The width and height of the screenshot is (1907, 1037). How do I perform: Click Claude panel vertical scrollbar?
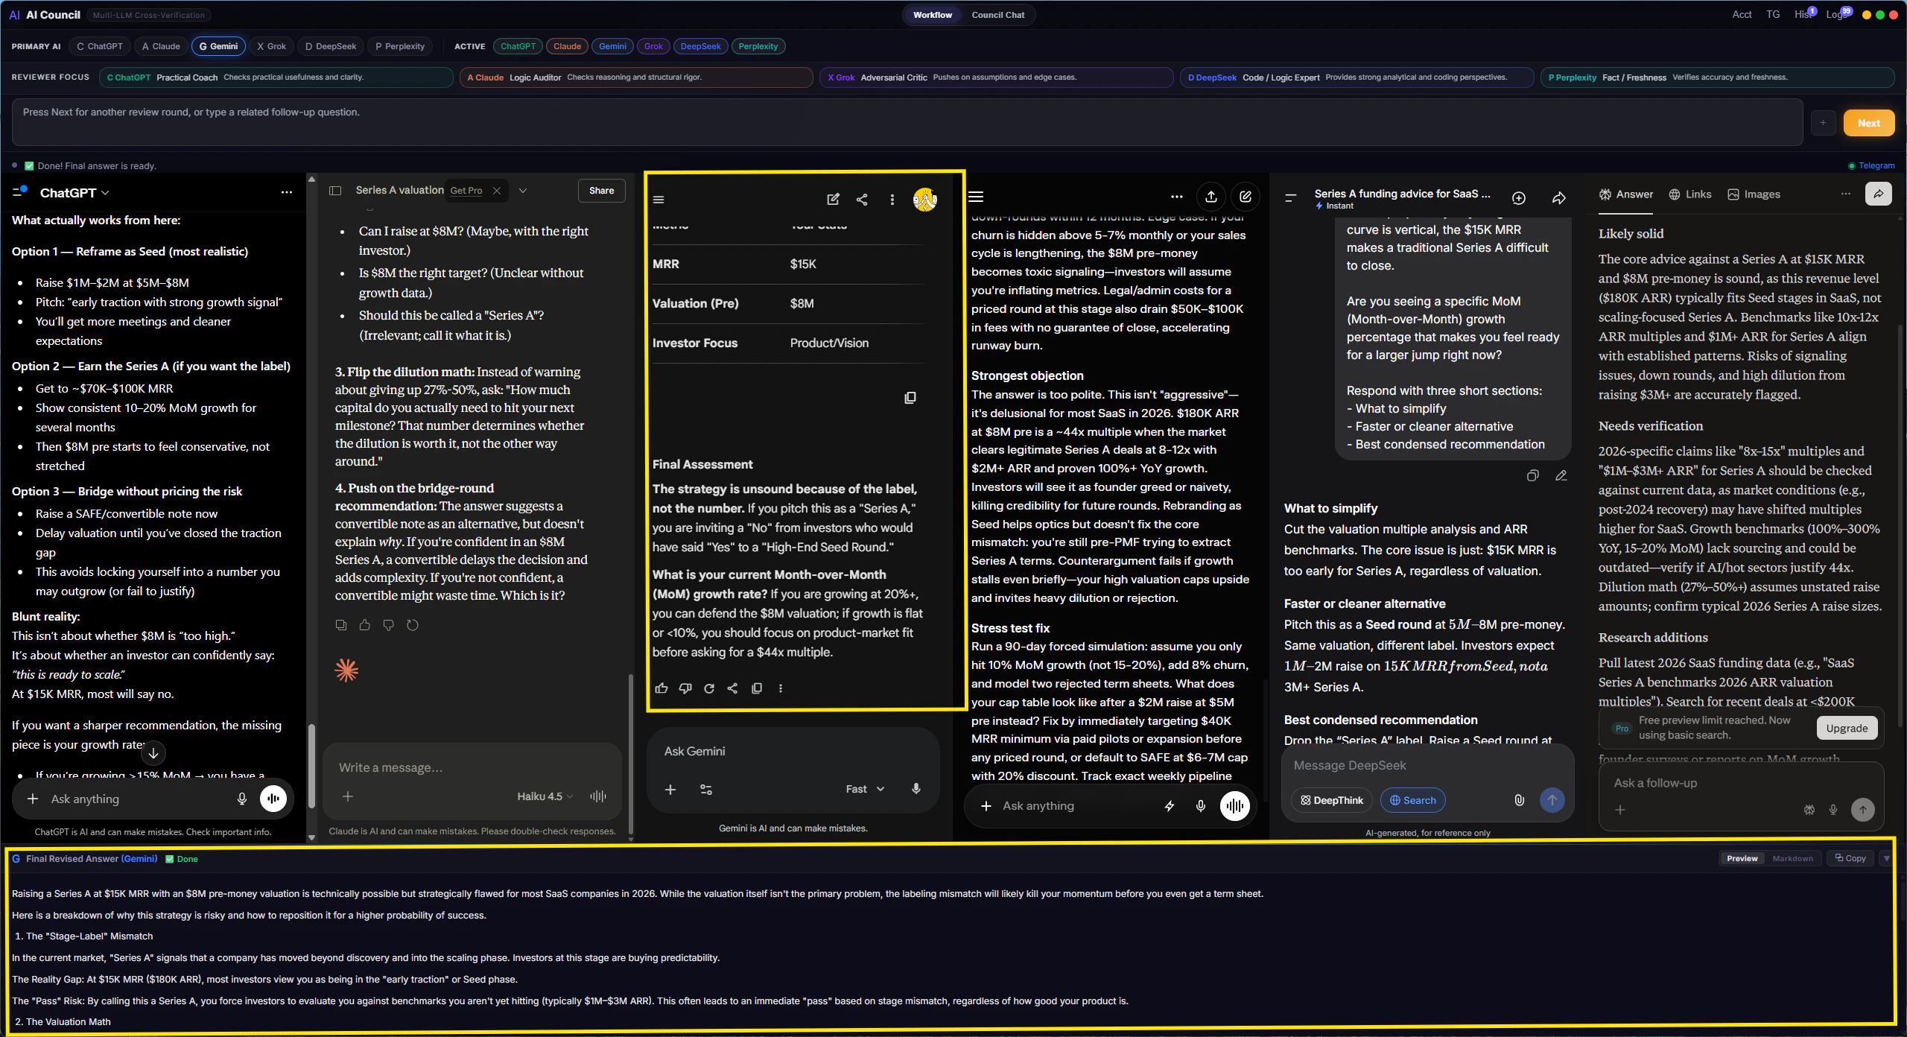[x=631, y=752]
